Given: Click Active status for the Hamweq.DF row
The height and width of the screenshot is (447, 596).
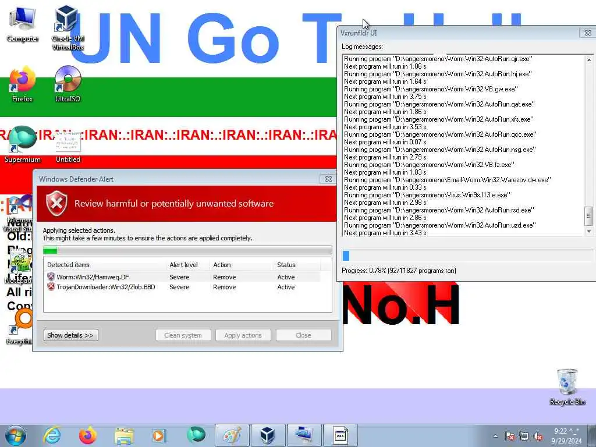Looking at the screenshot, I should 286,277.
